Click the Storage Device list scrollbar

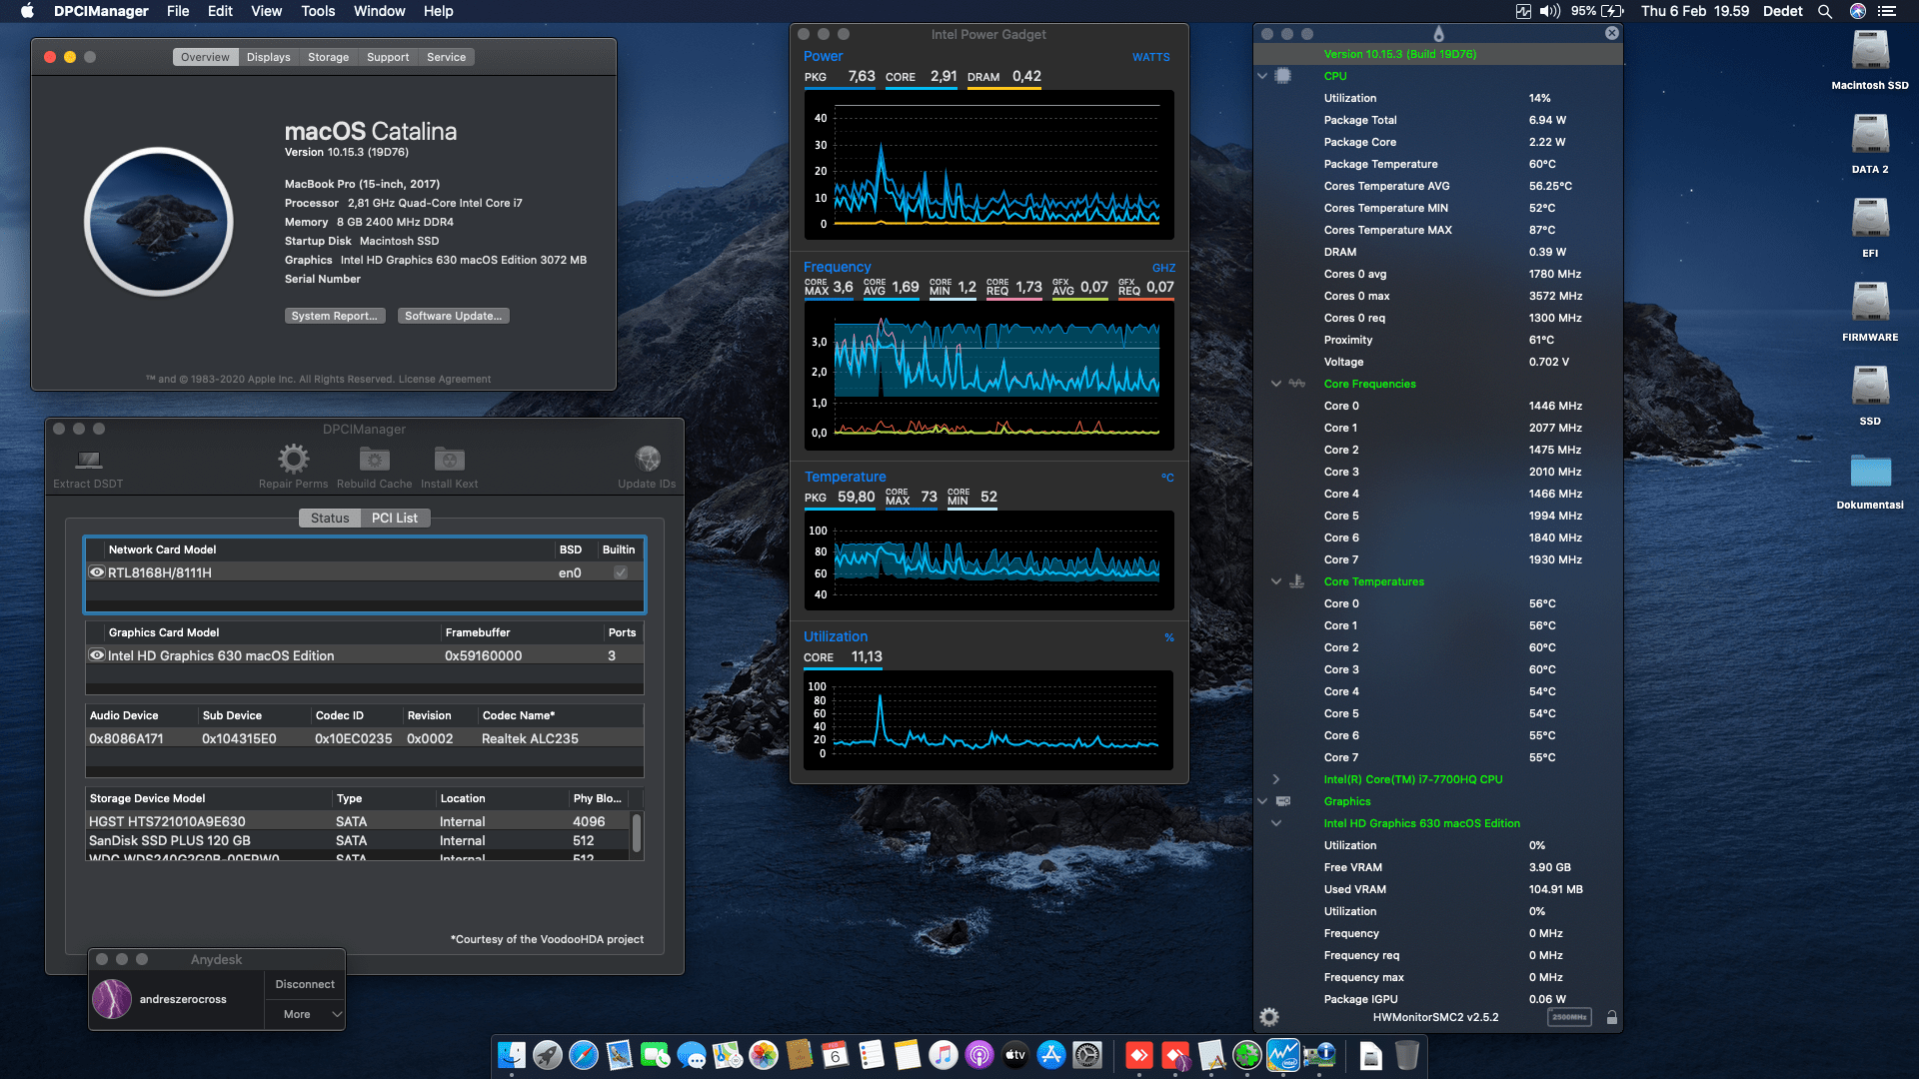(x=637, y=833)
